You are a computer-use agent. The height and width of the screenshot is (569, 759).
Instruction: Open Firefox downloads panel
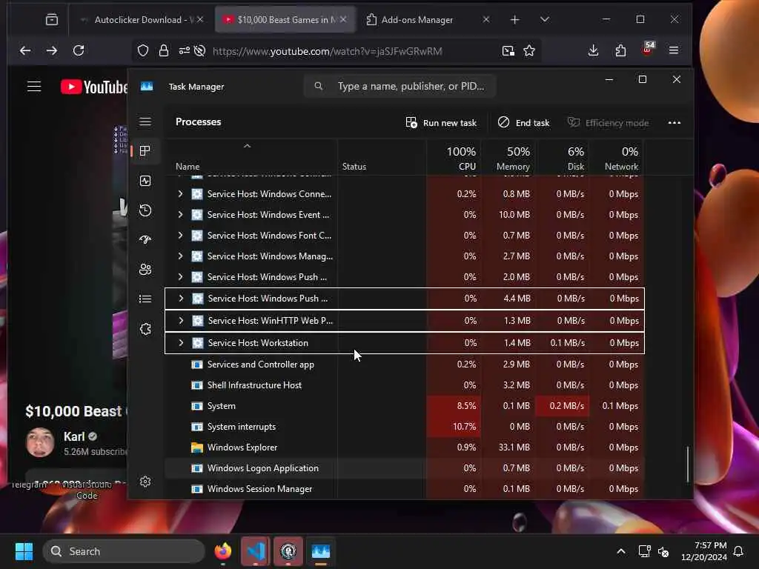point(594,50)
